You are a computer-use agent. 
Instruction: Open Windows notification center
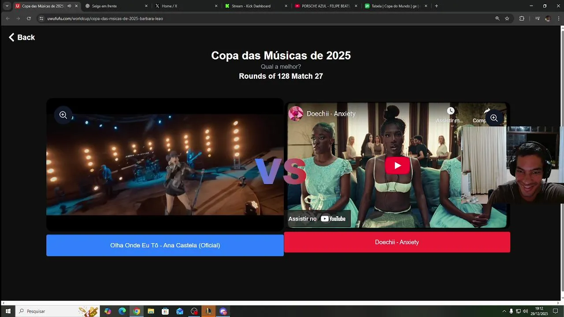click(x=555, y=311)
